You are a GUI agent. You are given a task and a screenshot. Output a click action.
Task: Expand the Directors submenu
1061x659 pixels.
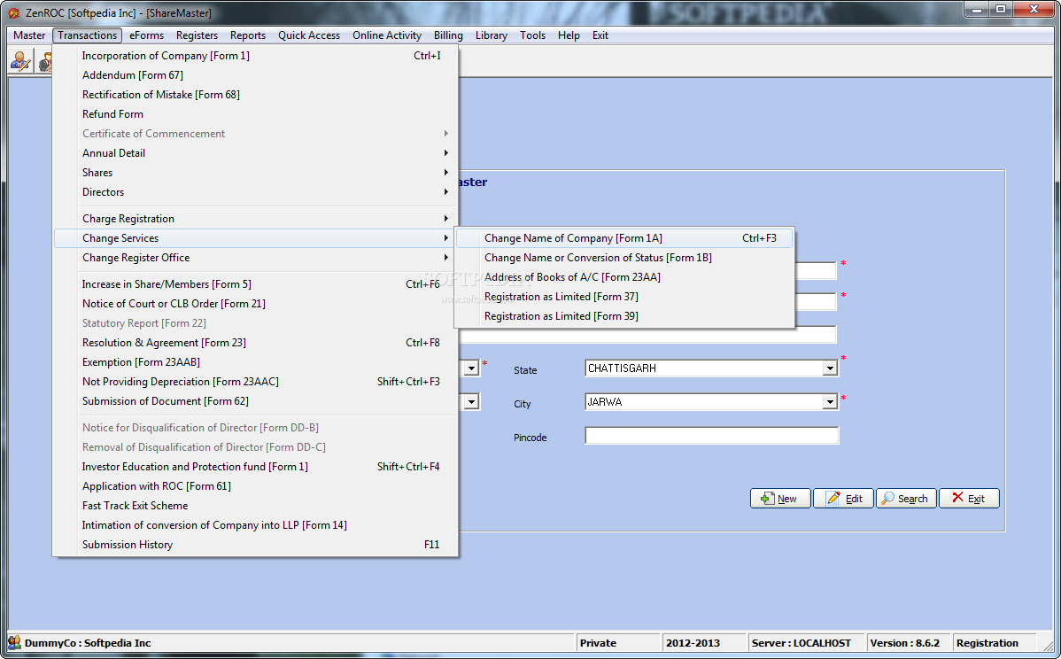point(256,192)
